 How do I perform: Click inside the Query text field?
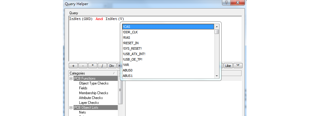point(155,38)
